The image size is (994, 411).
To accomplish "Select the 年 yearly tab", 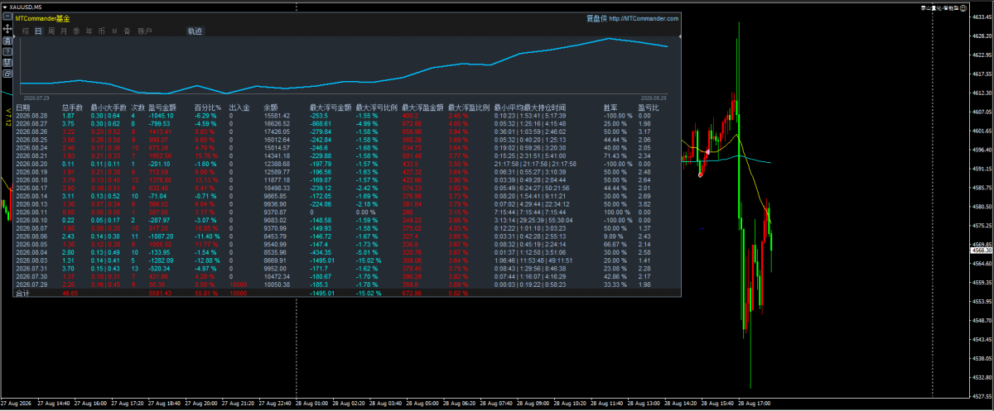I will click(x=89, y=31).
